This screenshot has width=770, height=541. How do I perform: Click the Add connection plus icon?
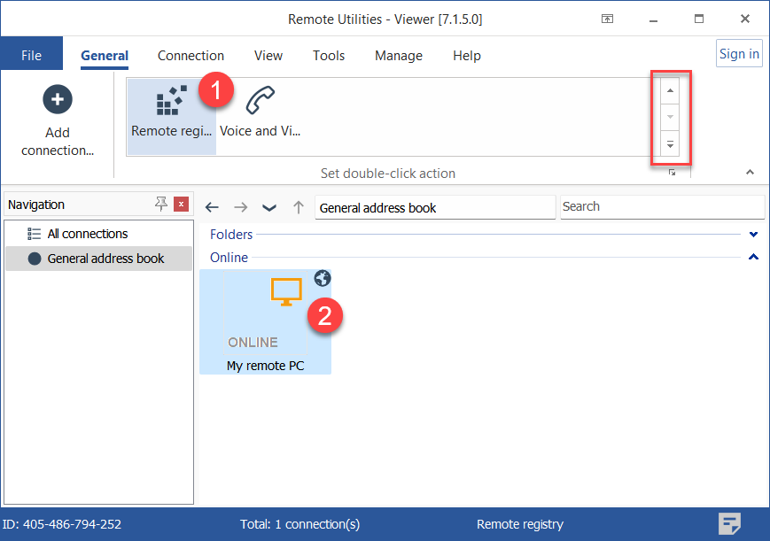pos(58,99)
